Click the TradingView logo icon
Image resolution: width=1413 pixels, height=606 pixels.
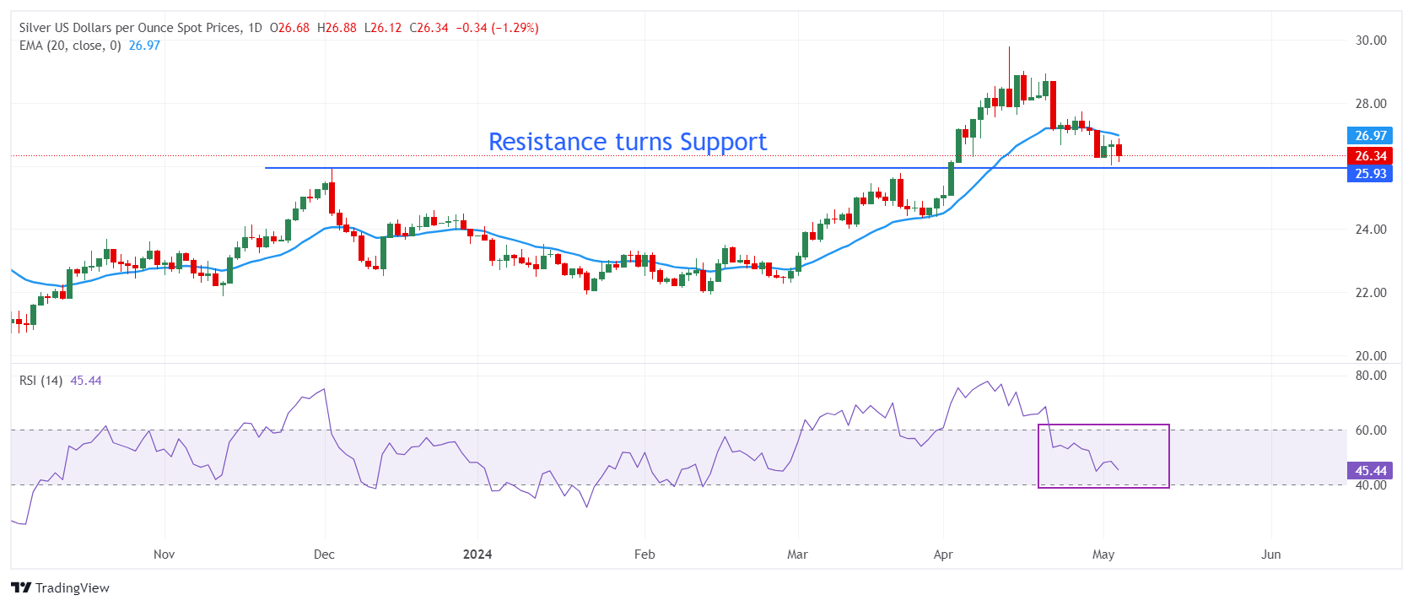pos(21,587)
